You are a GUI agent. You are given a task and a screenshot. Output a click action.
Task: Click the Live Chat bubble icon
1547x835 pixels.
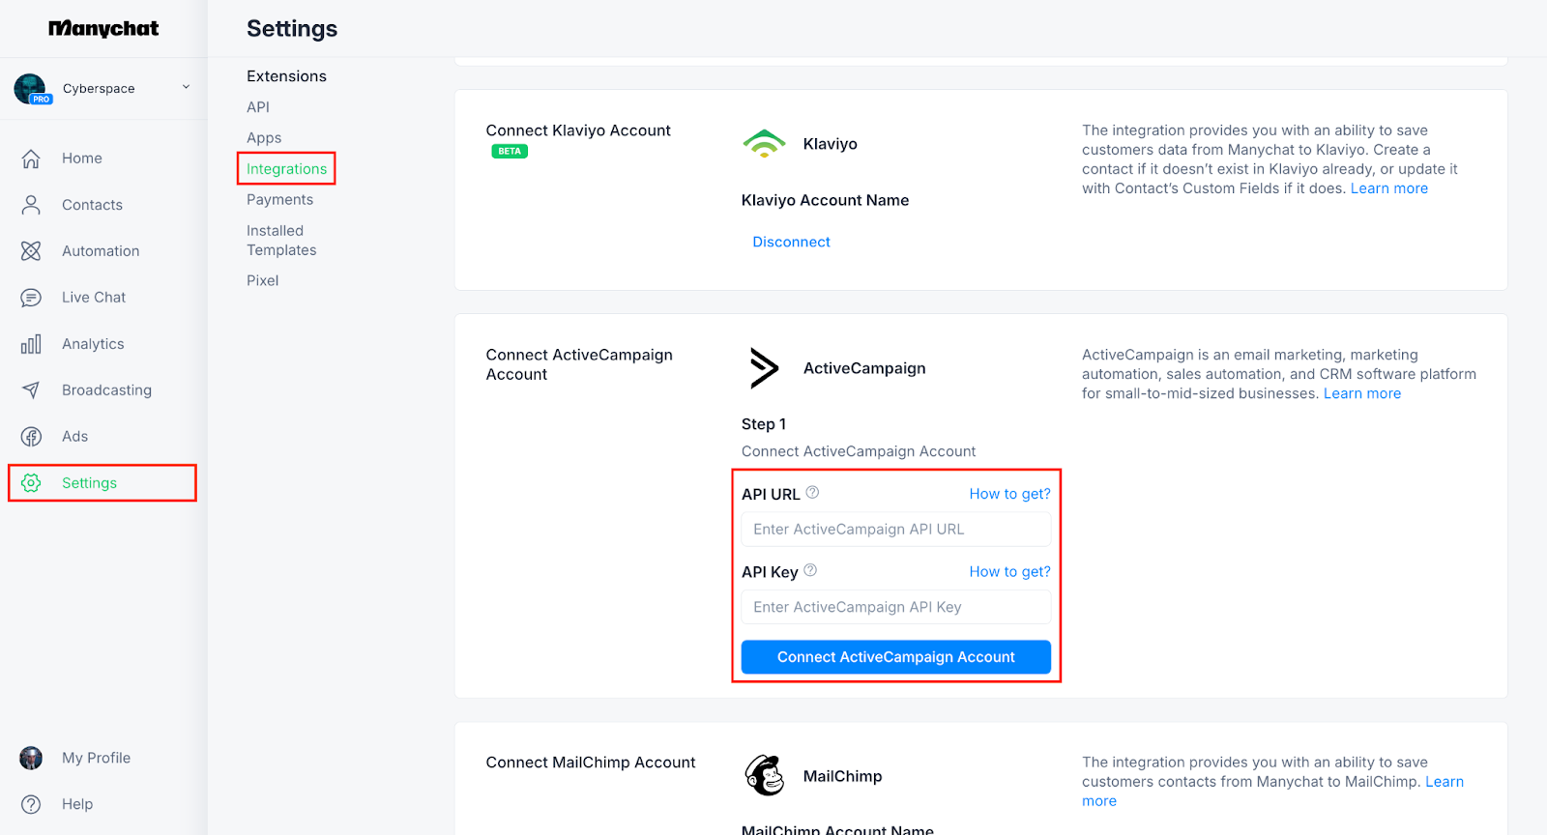point(31,298)
